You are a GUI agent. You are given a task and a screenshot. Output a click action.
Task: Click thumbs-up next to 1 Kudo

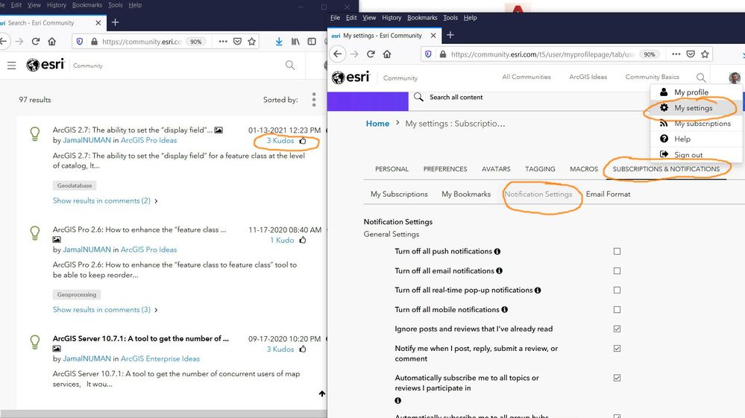(303, 240)
